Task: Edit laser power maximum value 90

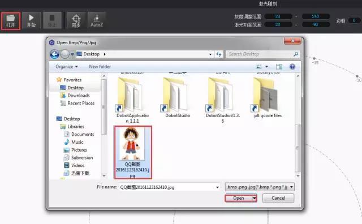Action: coord(316,24)
